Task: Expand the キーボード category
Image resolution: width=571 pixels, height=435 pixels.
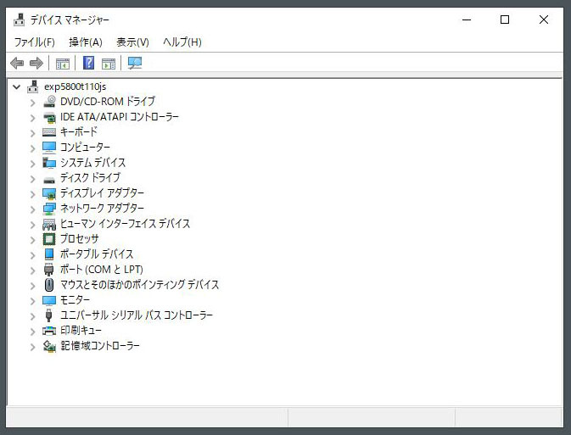Action: [x=33, y=133]
